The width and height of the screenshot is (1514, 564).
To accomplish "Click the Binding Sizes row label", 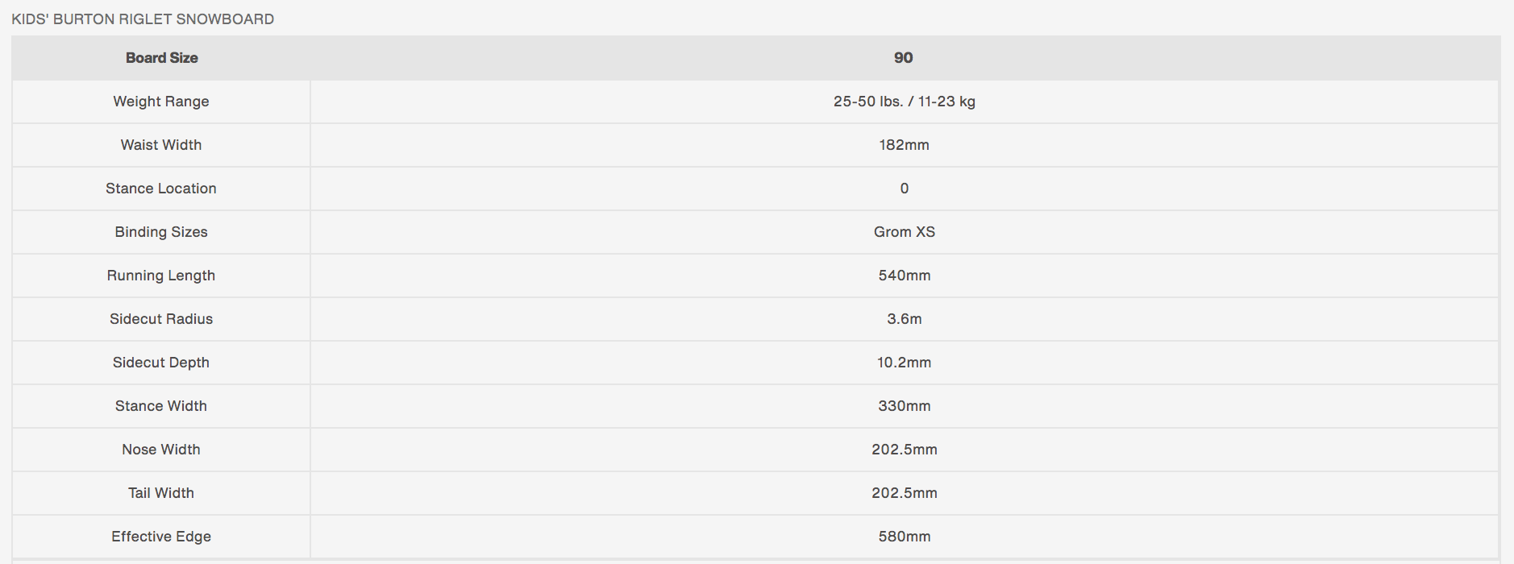I will [161, 232].
